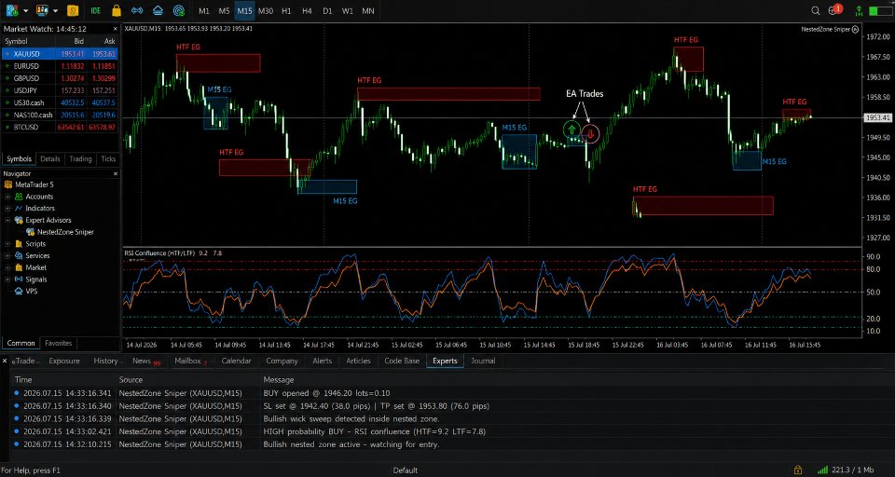Expand the Signals tree node

click(x=8, y=279)
